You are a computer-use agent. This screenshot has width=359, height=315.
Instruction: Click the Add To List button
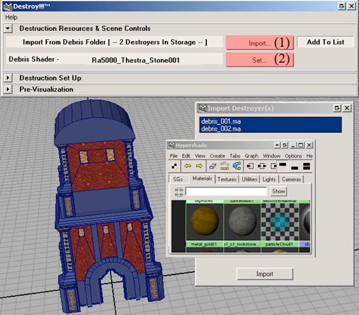click(x=326, y=42)
